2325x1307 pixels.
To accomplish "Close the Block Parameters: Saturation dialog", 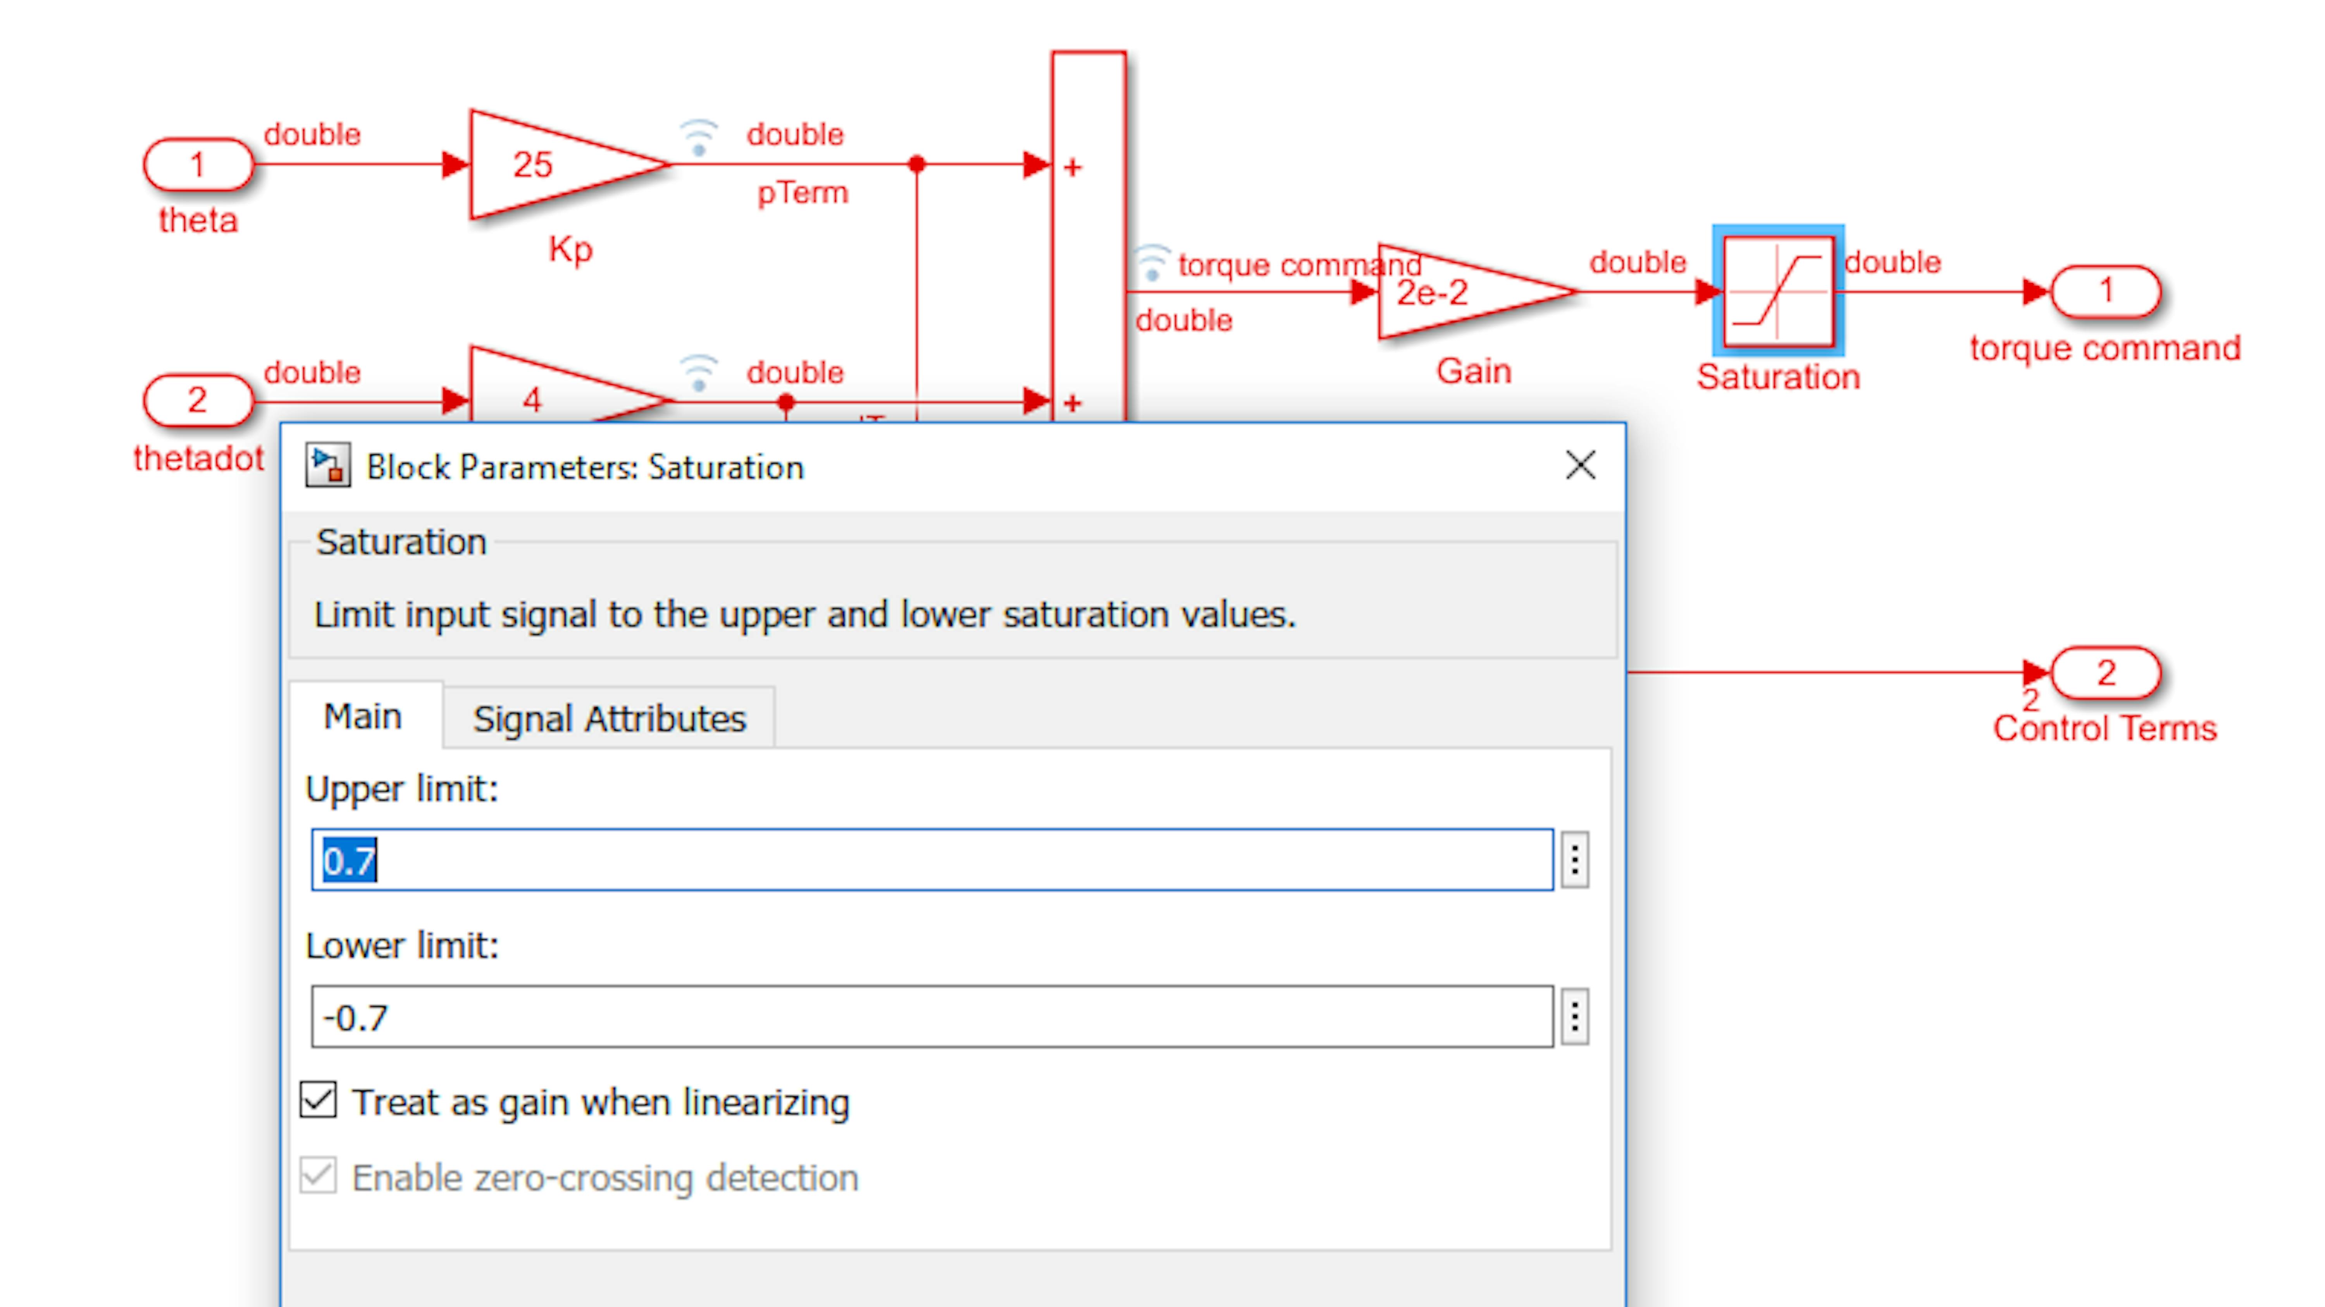I will [1580, 465].
